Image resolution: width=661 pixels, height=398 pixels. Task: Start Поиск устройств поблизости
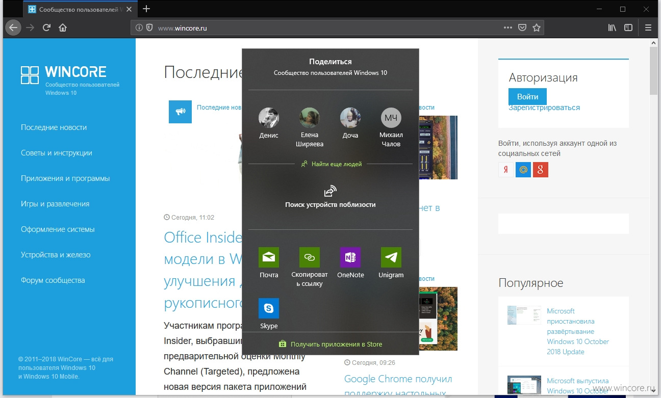(330, 197)
